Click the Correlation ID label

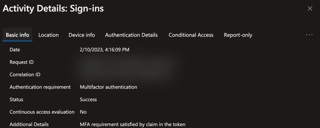coord(25,74)
